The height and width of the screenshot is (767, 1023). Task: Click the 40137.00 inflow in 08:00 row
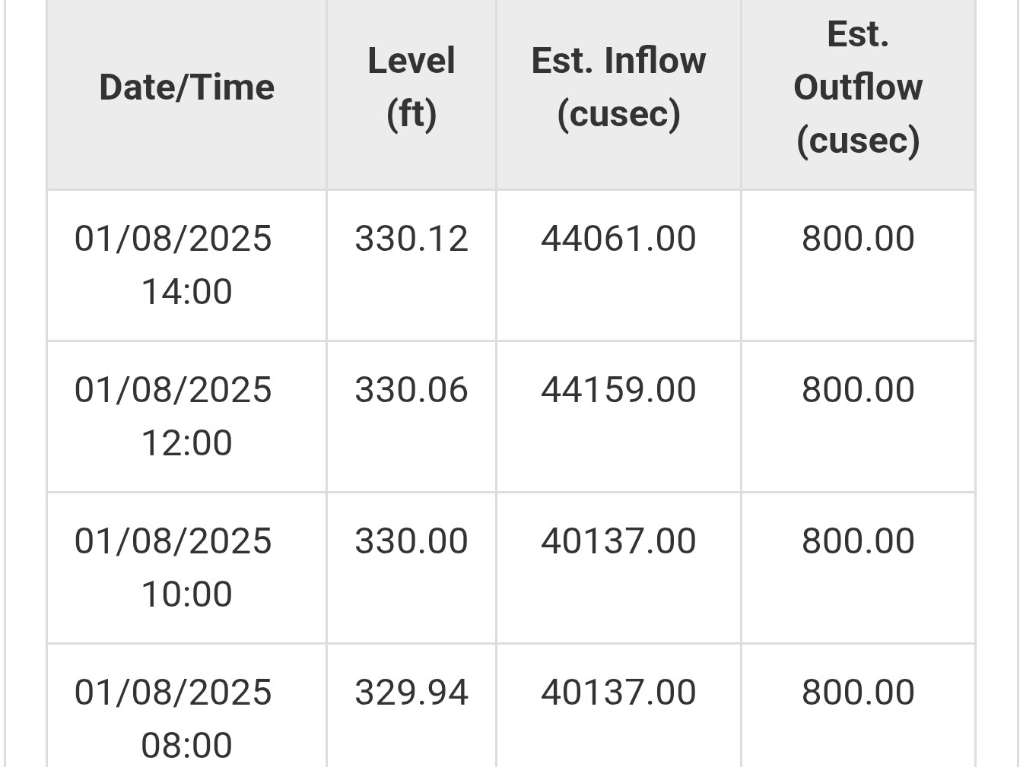(618, 693)
